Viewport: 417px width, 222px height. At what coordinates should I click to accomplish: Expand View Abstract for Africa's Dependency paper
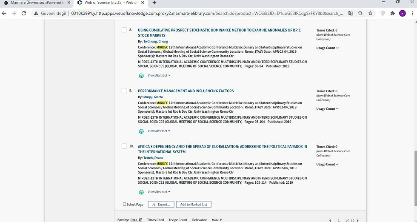click(159, 192)
